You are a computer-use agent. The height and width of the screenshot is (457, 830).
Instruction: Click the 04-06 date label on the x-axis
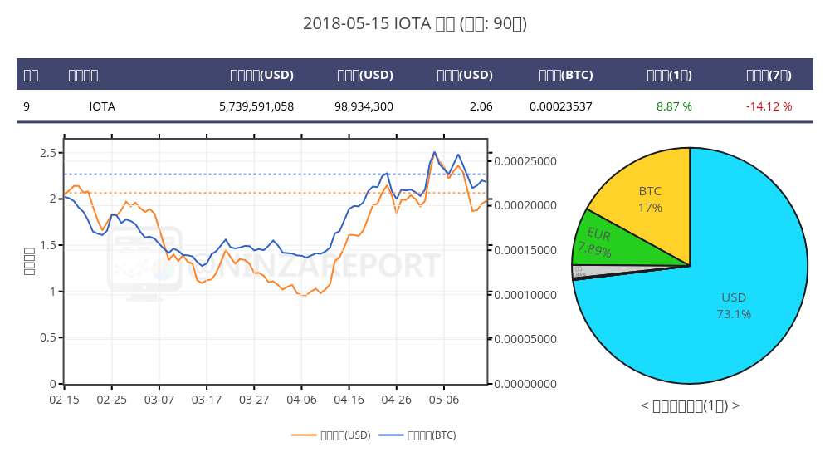click(301, 400)
